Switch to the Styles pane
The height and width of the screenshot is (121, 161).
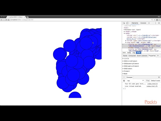pos(125,56)
